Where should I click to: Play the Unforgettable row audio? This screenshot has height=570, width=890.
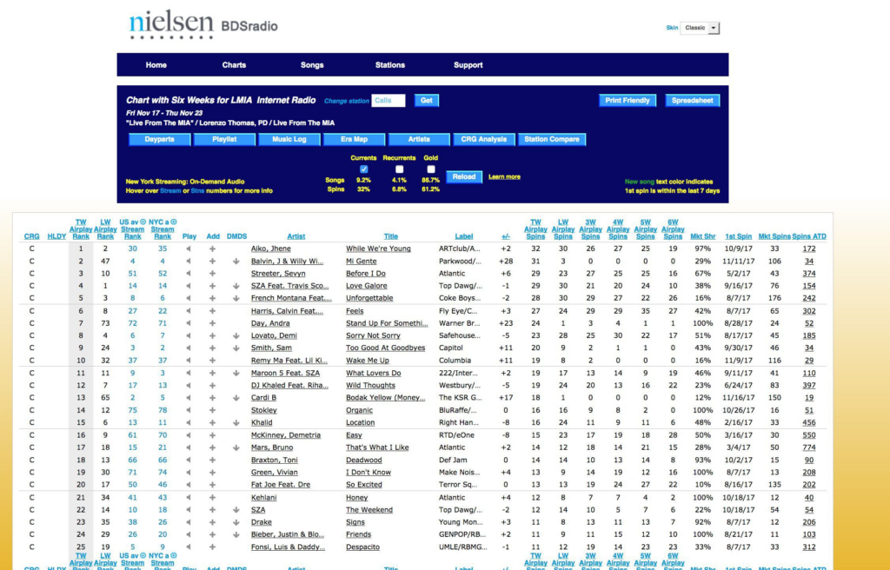coord(189,298)
